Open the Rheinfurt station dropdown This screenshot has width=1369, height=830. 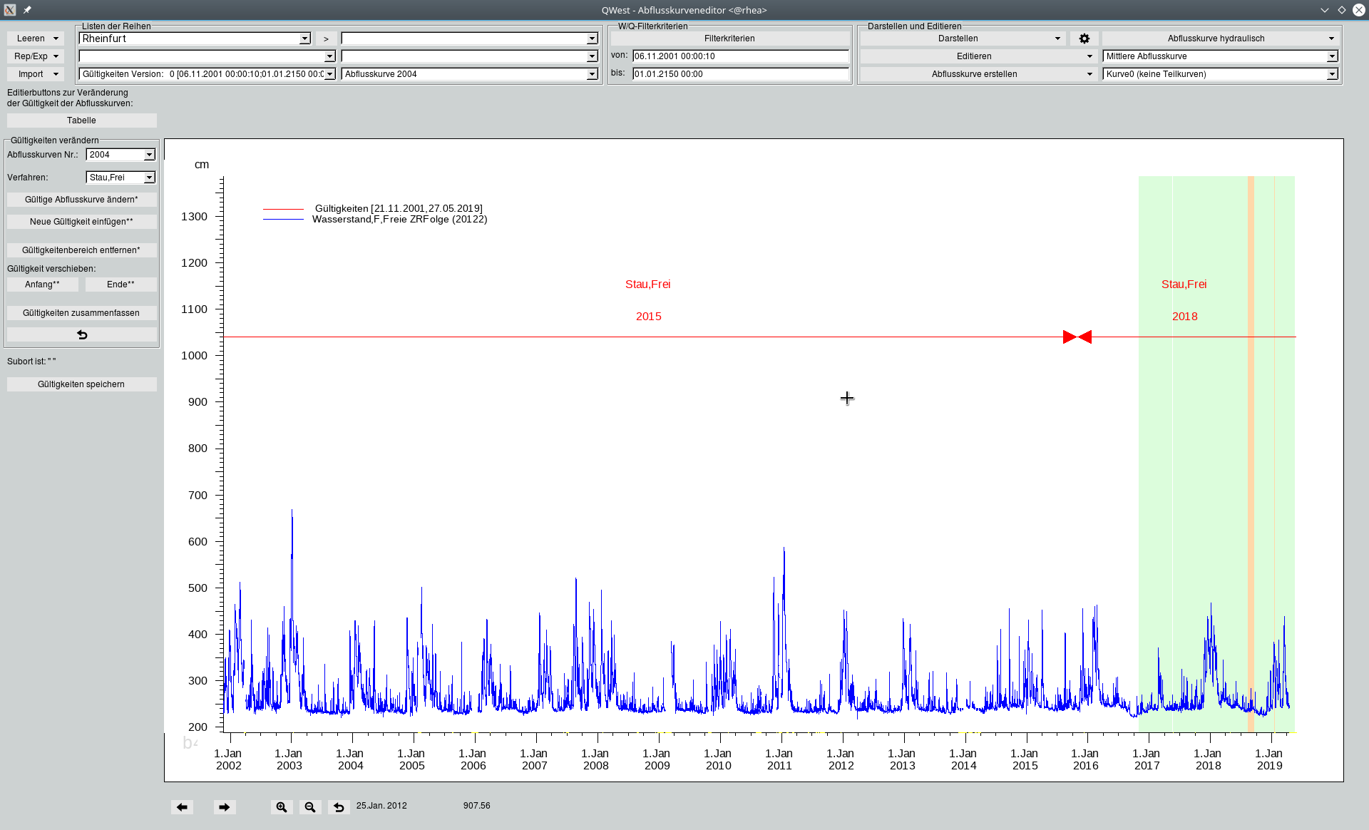(x=304, y=39)
